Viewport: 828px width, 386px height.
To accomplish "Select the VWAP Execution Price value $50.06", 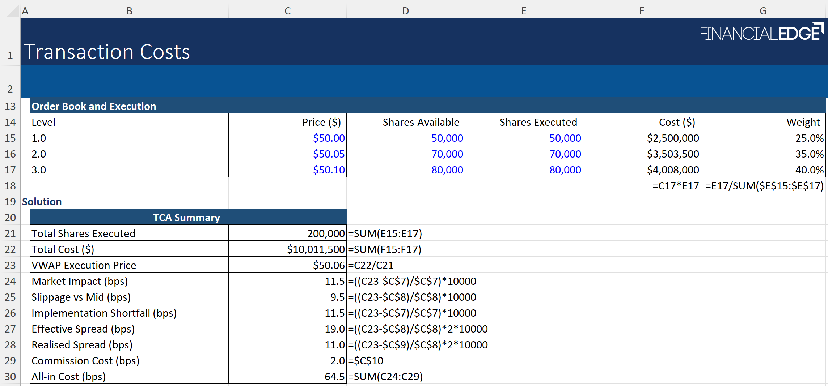I will point(328,265).
